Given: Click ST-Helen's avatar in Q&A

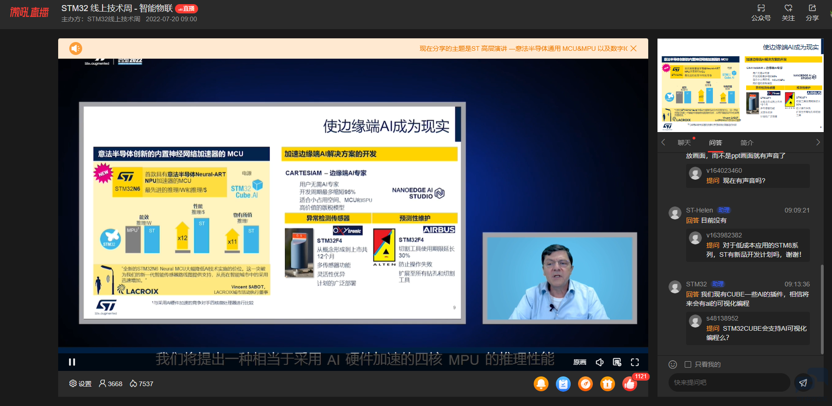Looking at the screenshot, I should tap(675, 213).
